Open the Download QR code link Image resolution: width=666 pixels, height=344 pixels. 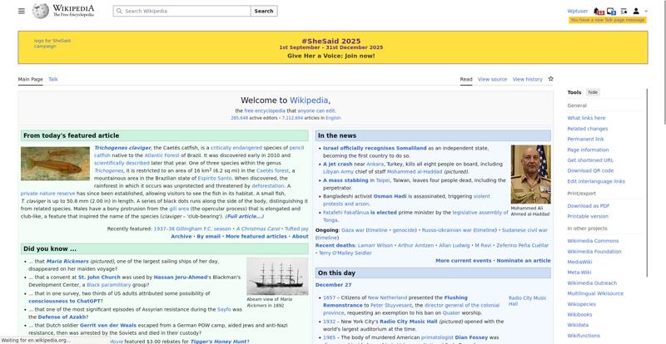(x=590, y=170)
